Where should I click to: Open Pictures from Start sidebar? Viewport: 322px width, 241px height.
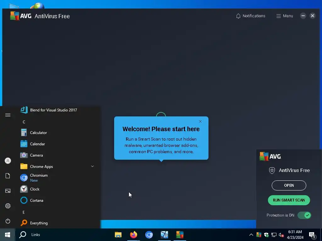pyautogui.click(x=8, y=191)
